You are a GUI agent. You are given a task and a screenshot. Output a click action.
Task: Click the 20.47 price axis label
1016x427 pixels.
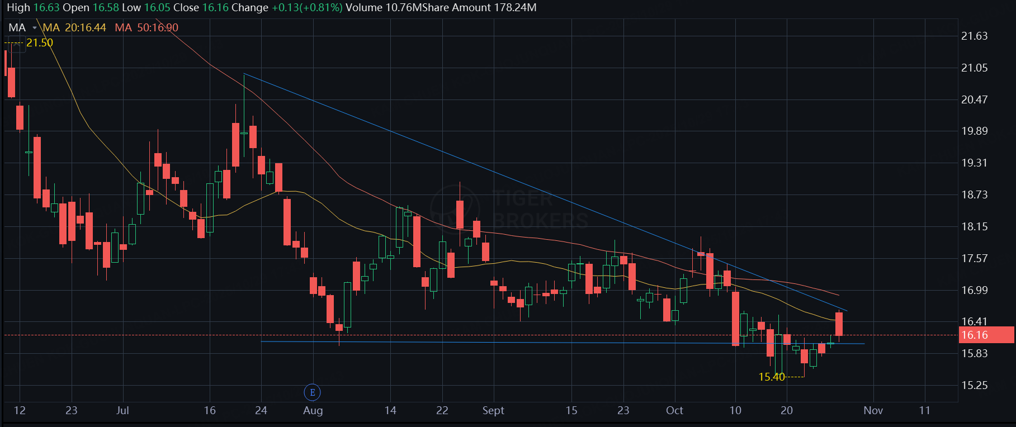point(974,99)
